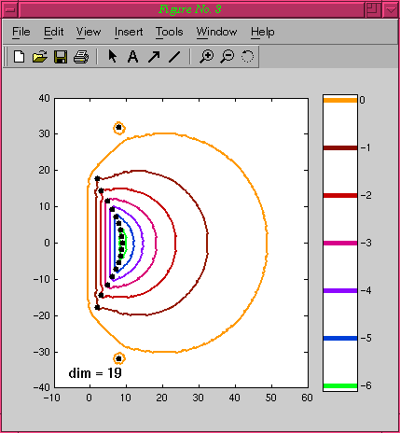Activate the Add Text 'A' tool
Image resolution: width=400 pixels, height=433 pixels.
[x=133, y=57]
